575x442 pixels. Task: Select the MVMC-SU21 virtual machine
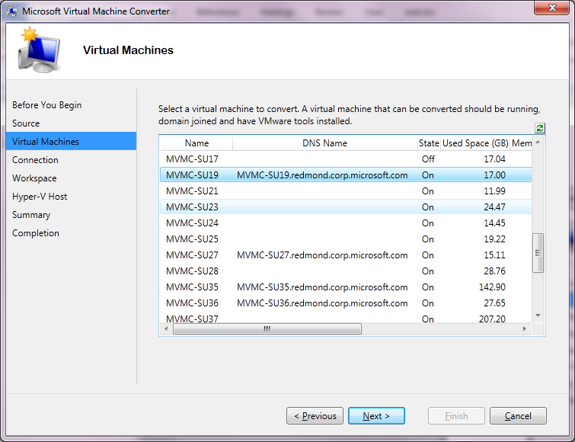(347, 191)
